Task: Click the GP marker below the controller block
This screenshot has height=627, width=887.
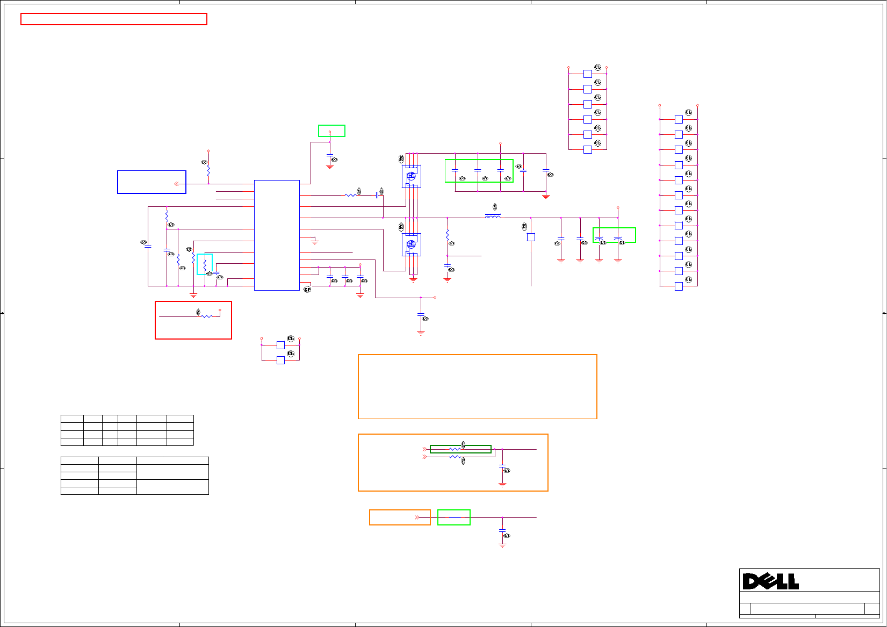Action: [307, 290]
